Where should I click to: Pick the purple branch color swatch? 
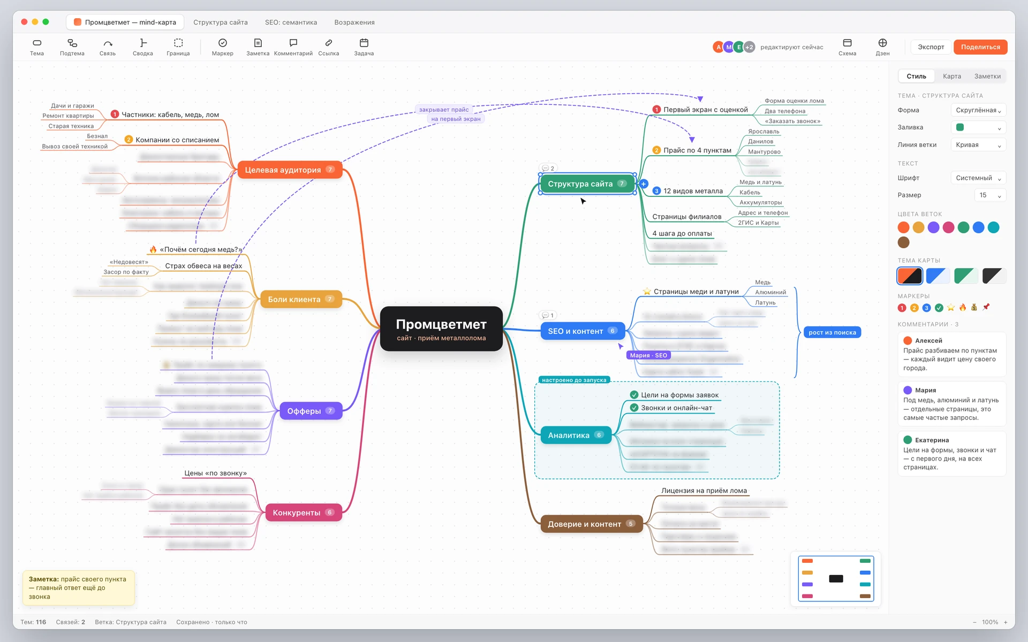click(933, 227)
